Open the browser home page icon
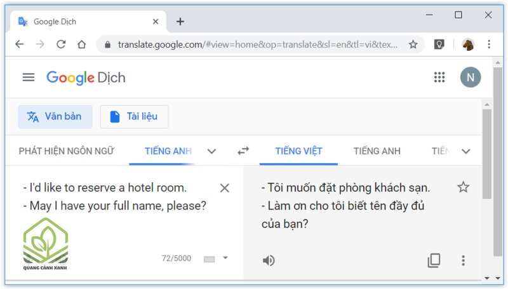This screenshot has width=508, height=289. pyautogui.click(x=82, y=44)
